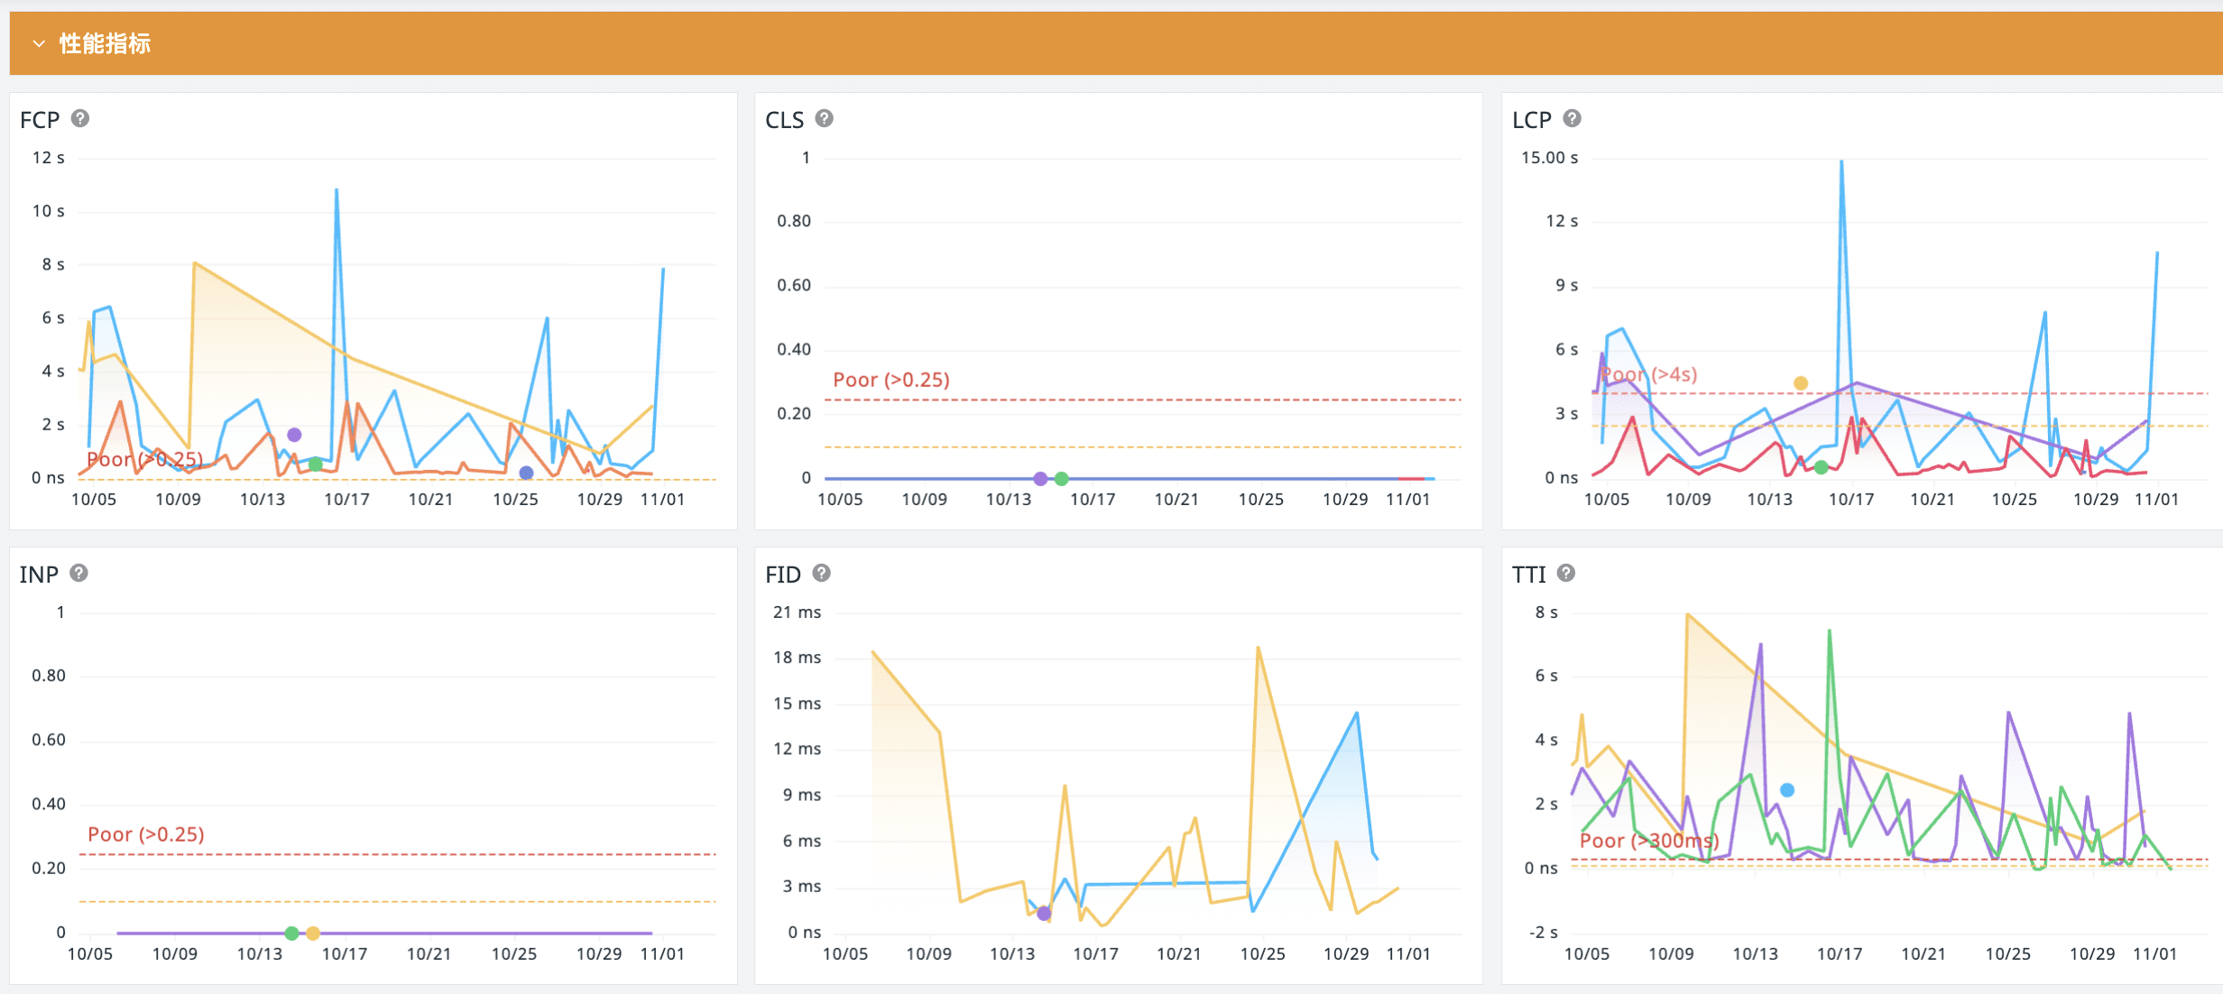Click the help icon beside FCP
The image size is (2223, 994).
click(x=80, y=118)
